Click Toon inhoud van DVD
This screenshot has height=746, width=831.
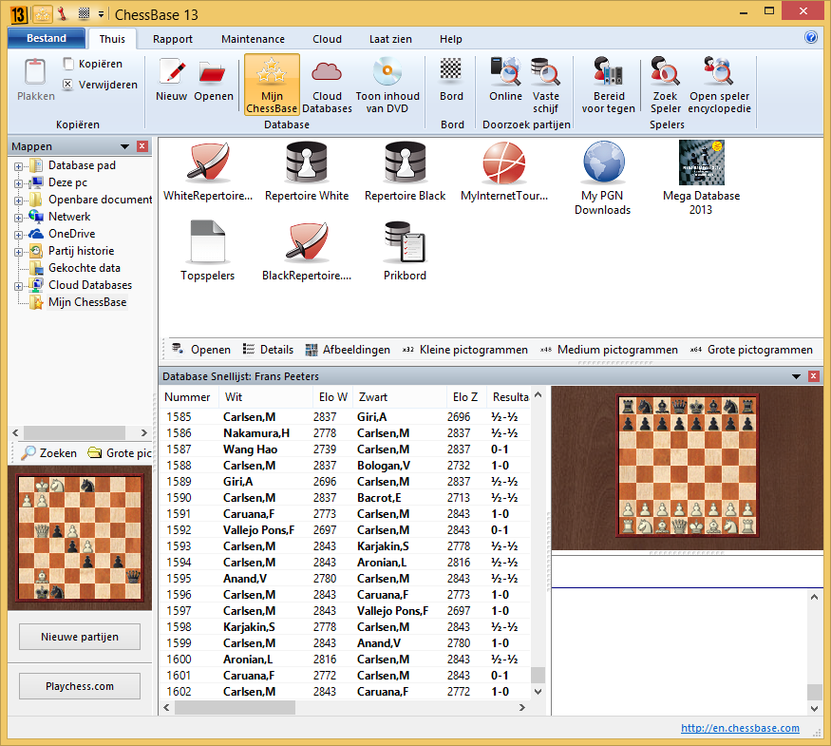click(387, 85)
